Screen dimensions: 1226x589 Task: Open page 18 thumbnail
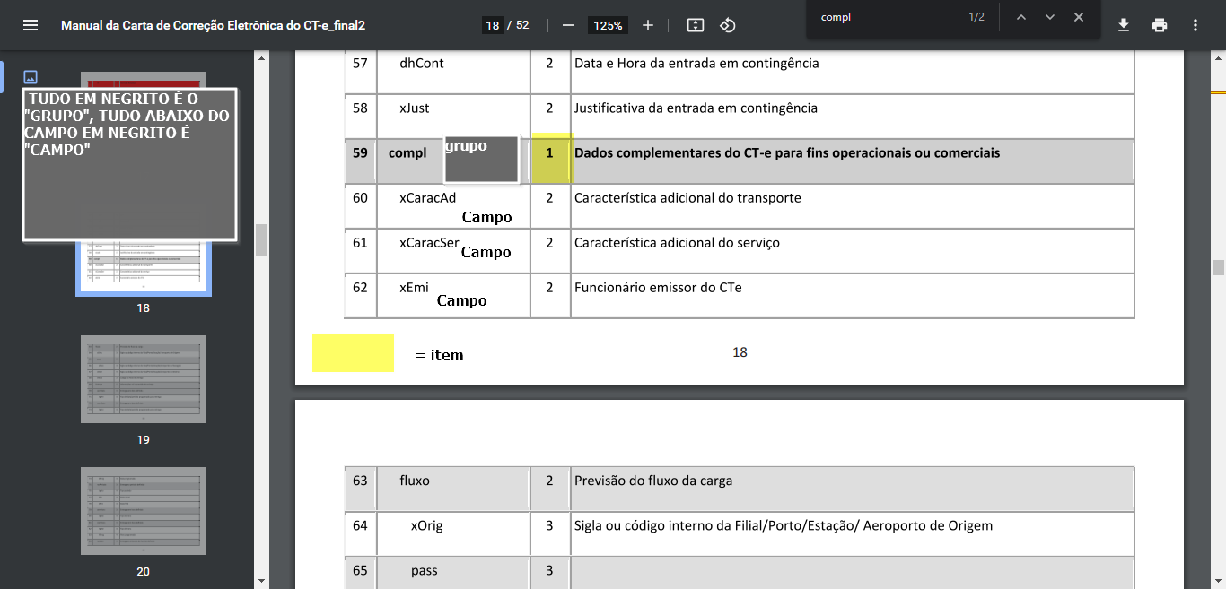(144, 269)
